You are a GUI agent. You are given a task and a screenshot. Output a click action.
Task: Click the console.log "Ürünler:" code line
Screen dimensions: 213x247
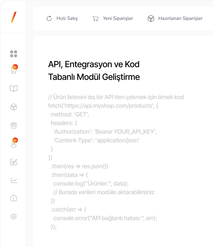pyautogui.click(x=91, y=184)
